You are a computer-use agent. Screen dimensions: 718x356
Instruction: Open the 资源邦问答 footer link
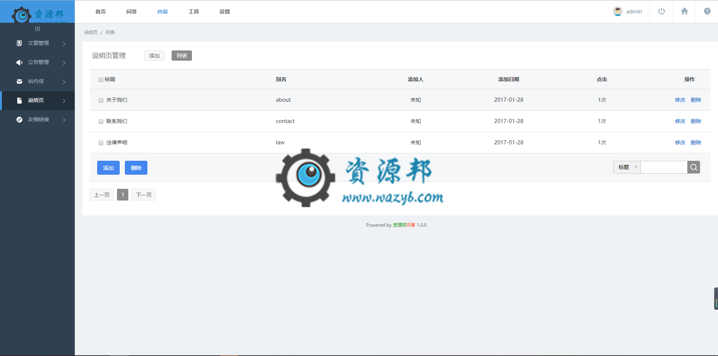point(404,225)
